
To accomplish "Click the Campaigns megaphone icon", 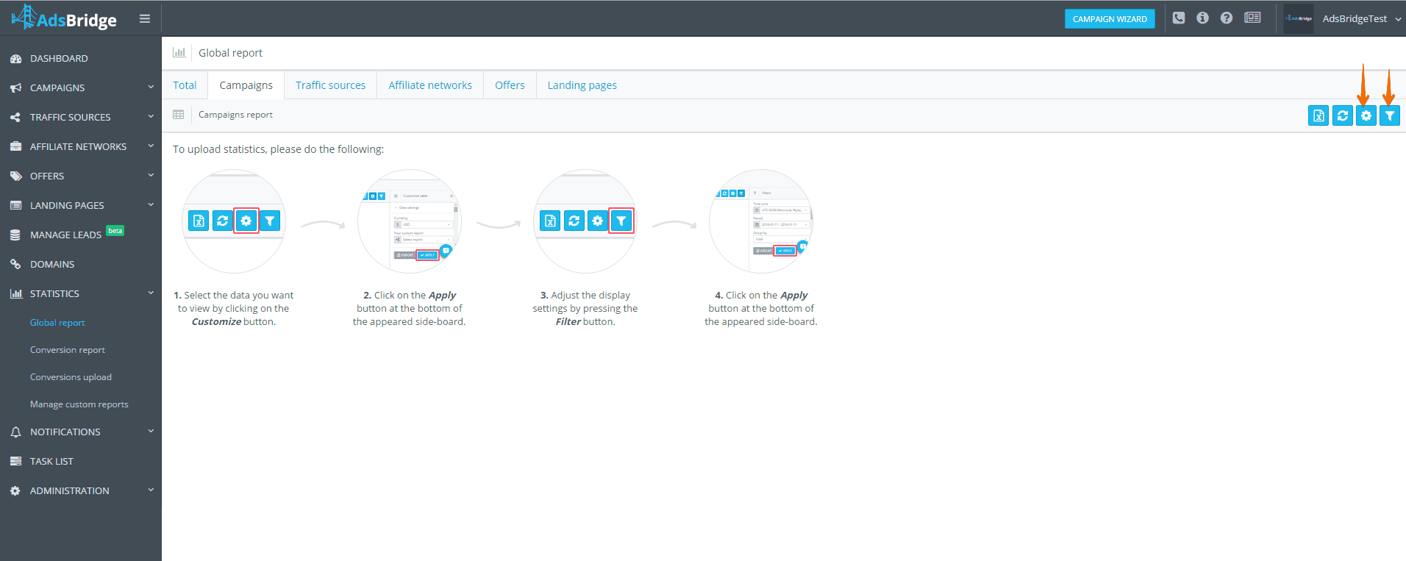I will click(15, 88).
